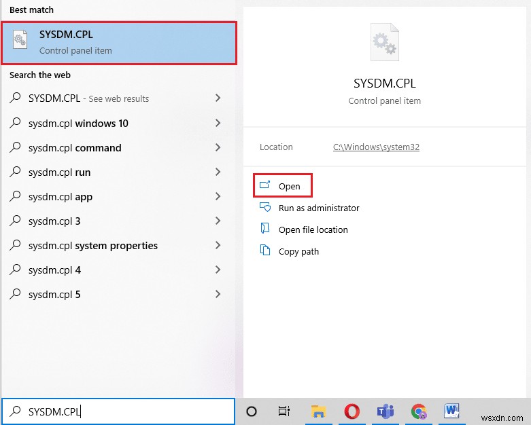
Task: Open the C:\Windows\system32 location link
Action: point(376,147)
